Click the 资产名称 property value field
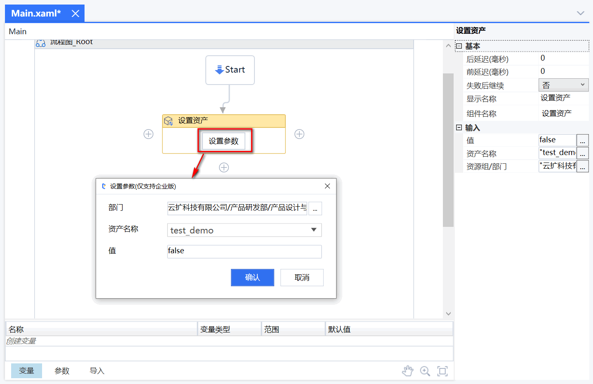Viewport: 593px width, 384px height. (557, 153)
